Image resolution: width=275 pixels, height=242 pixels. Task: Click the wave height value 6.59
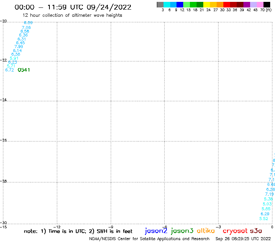point(28,23)
